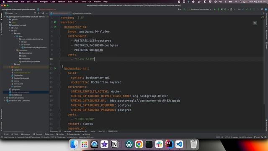Select pom.xml in the Project tree
The image size is (268, 151).
click(x=18, y=87)
